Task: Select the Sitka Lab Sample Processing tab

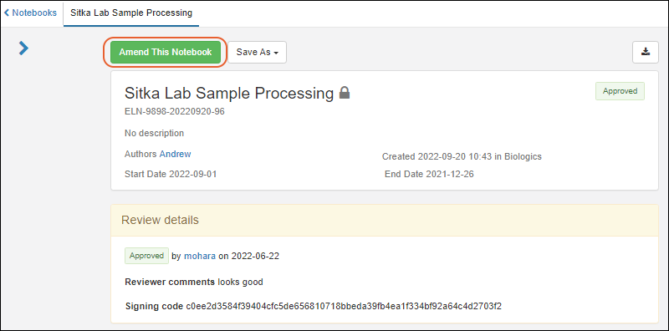Action: pyautogui.click(x=131, y=13)
